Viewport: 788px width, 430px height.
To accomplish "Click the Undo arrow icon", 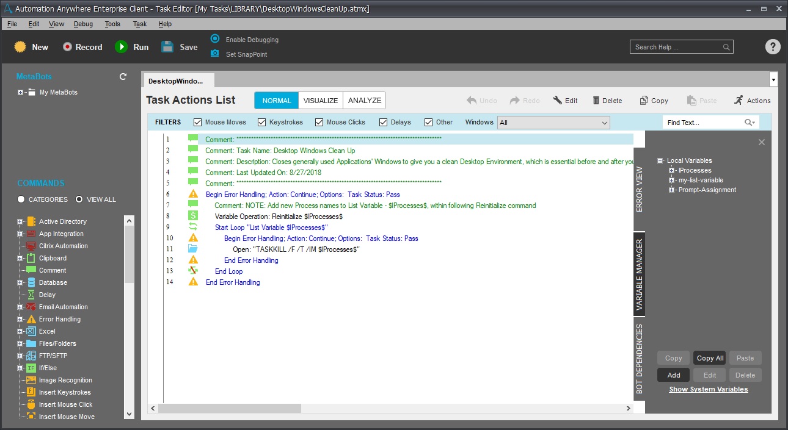I will [472, 101].
